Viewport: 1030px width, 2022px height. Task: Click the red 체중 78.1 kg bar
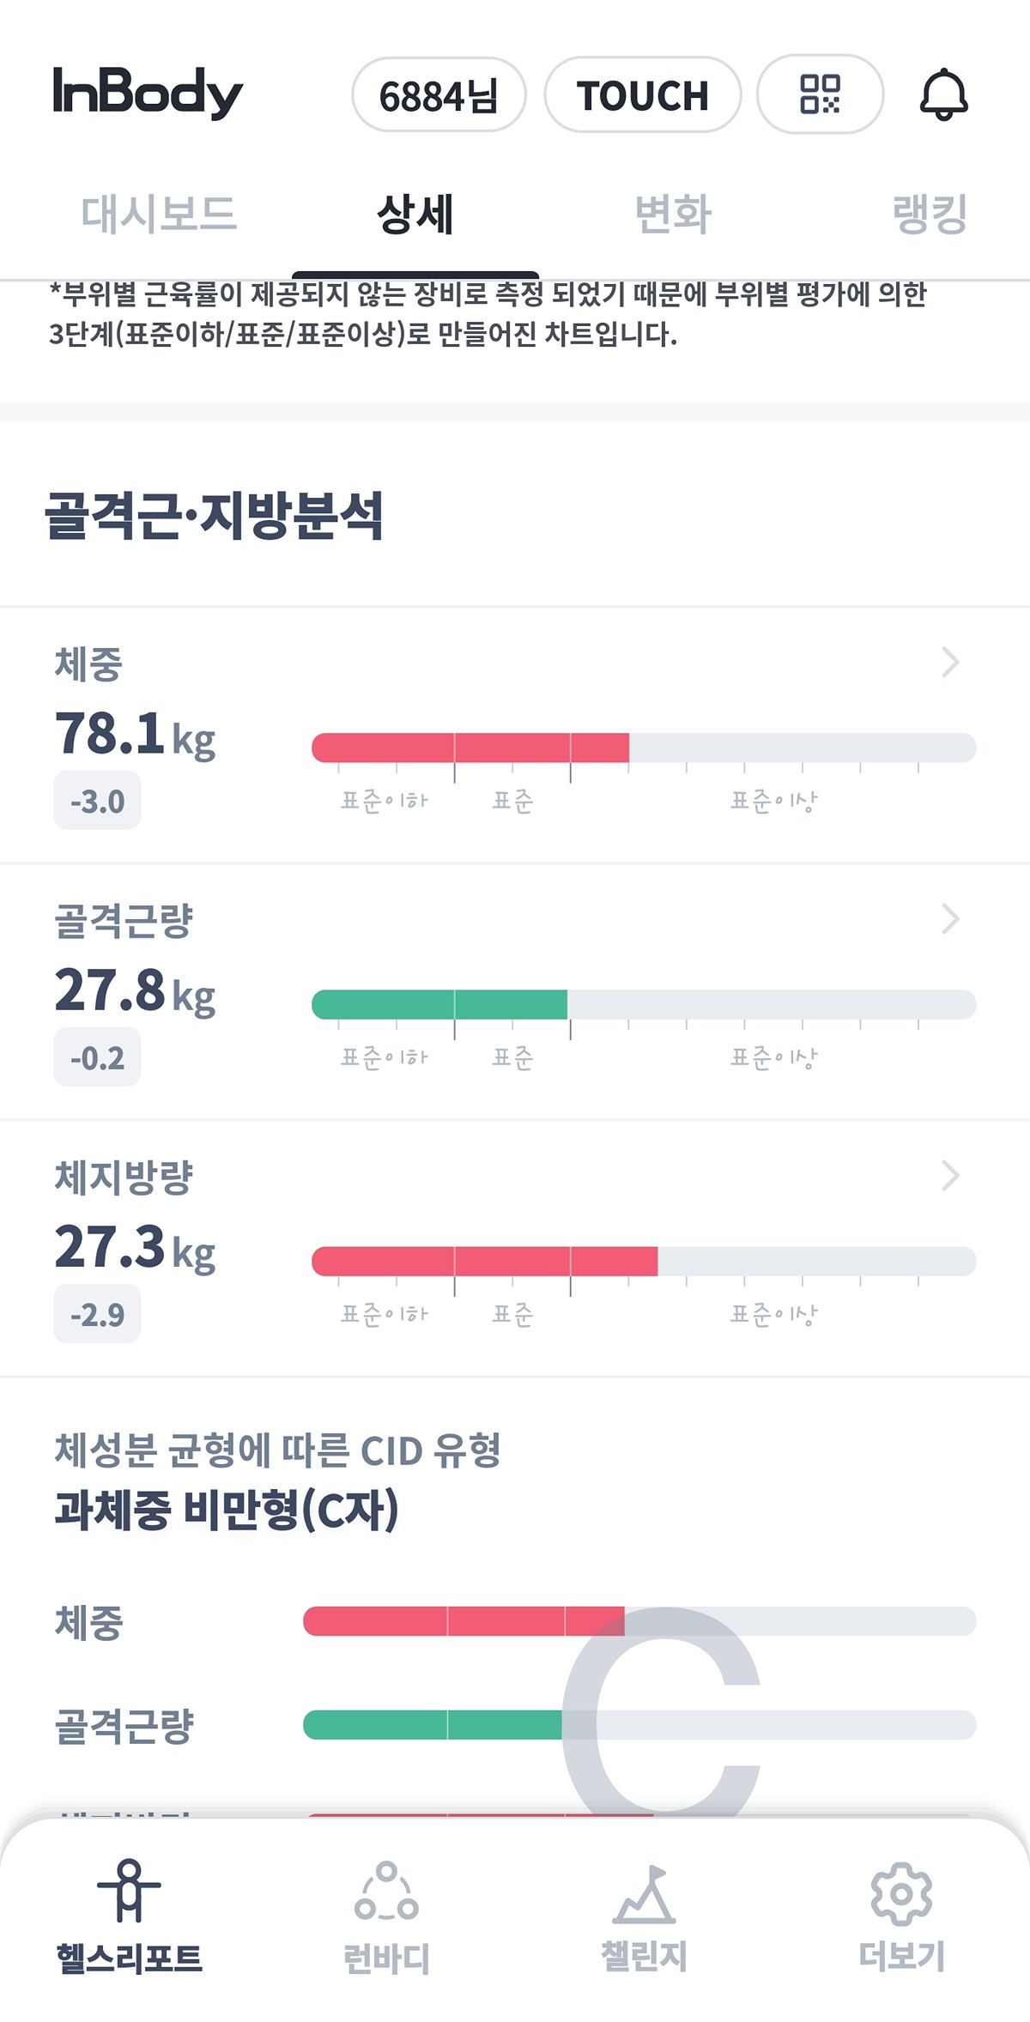[x=470, y=748]
